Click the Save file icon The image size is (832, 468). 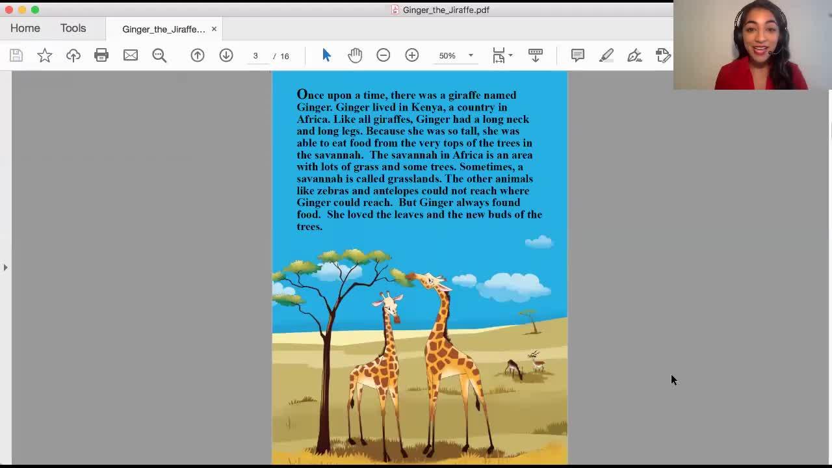(16, 56)
